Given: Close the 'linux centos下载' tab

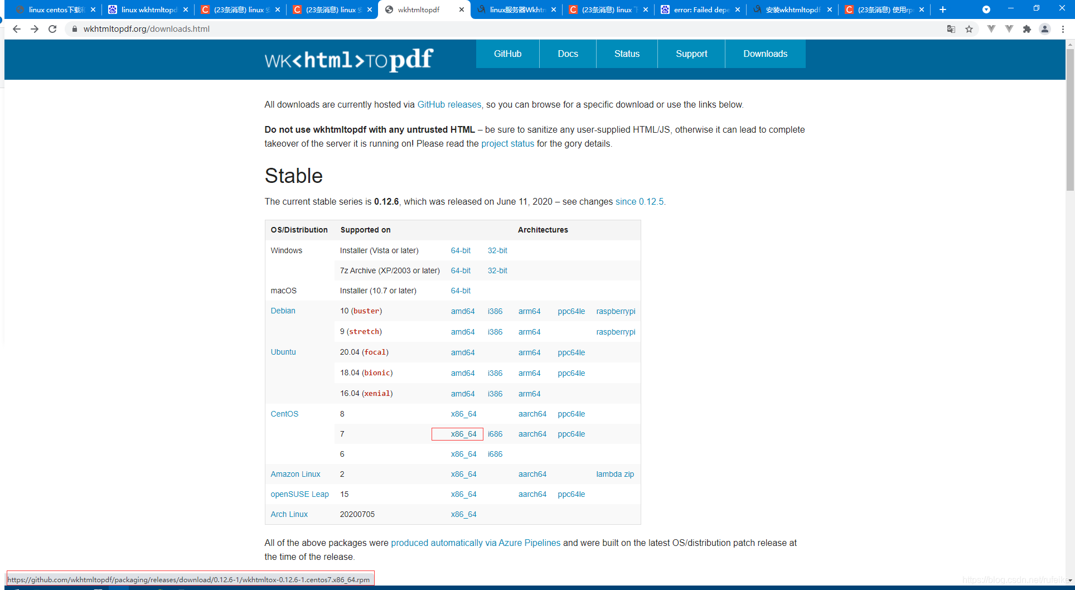Looking at the screenshot, I should 93,9.
